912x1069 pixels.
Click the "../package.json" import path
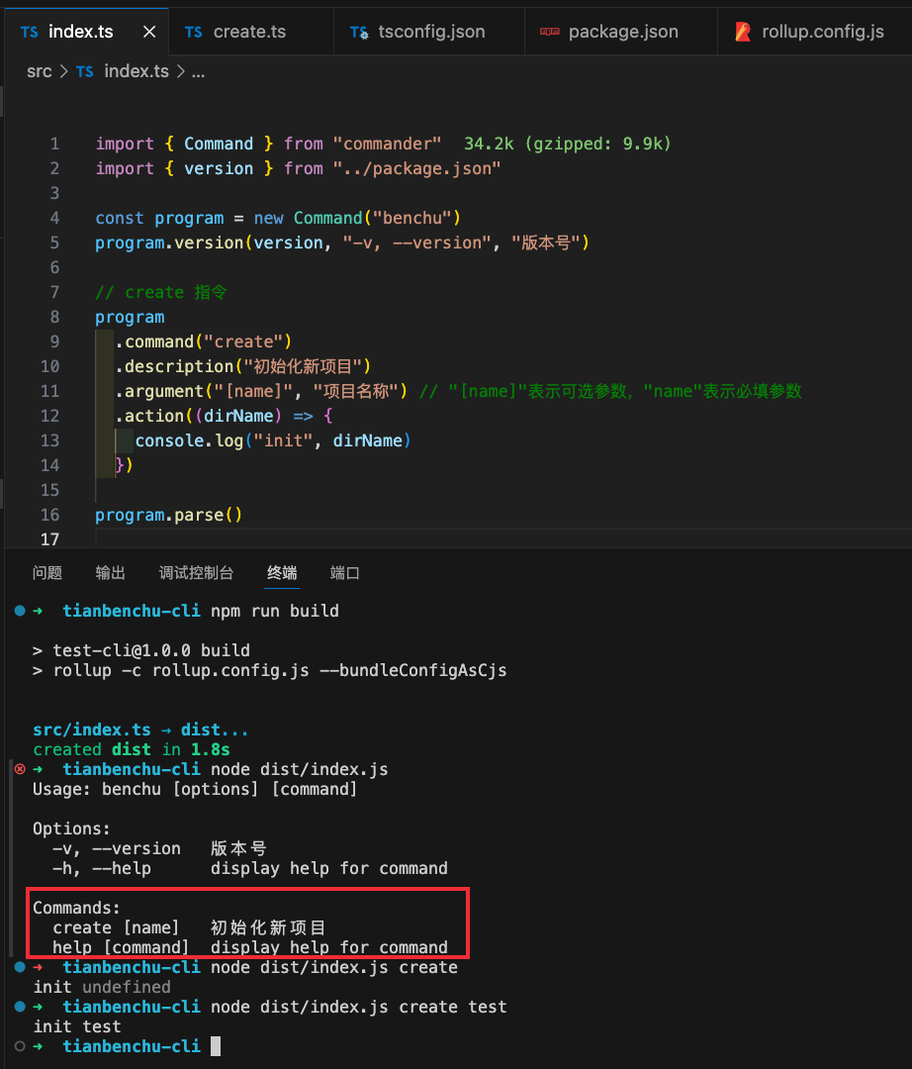416,168
